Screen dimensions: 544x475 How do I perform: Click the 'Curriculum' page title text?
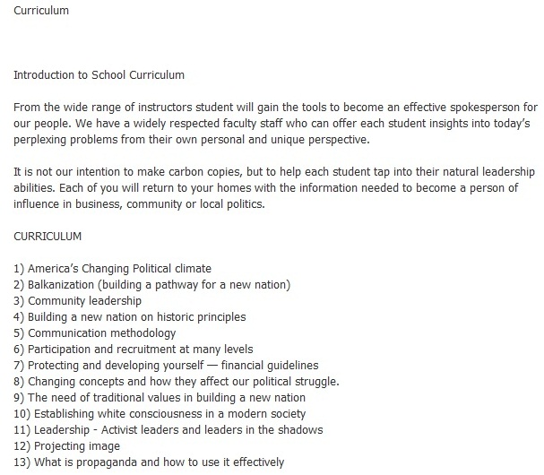pos(41,11)
